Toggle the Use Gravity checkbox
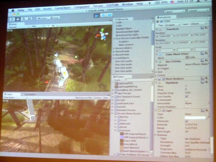216x162 pixels. (x=187, y=96)
